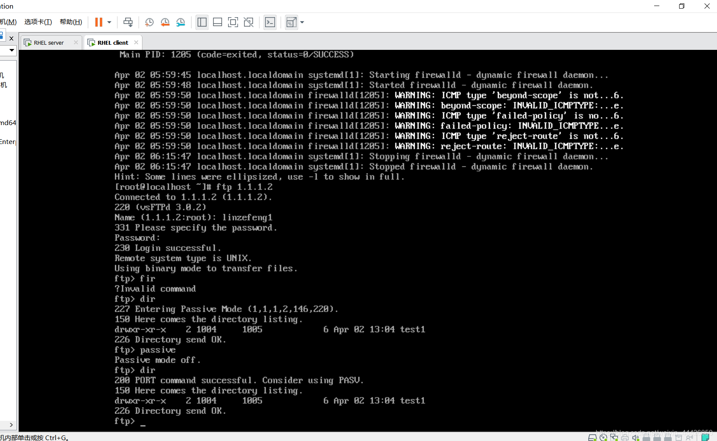The image size is (717, 441).
Task: Click the archive box device icon
Action: point(679,438)
